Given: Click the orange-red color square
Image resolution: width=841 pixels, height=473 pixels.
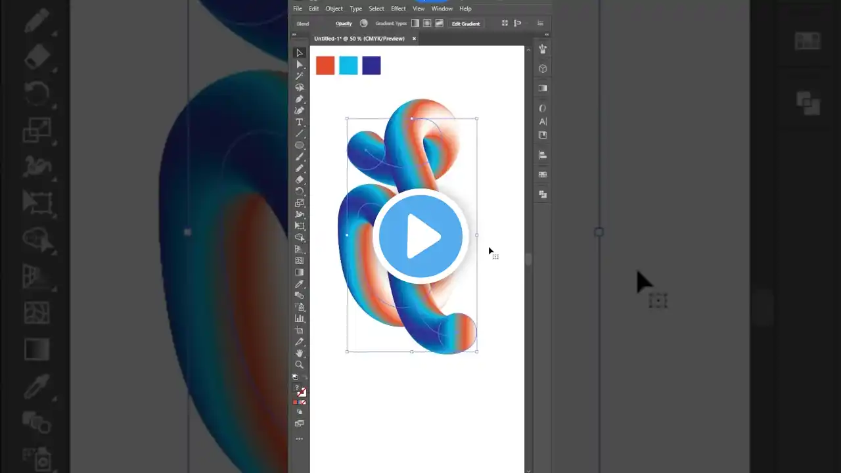Looking at the screenshot, I should tap(325, 65).
